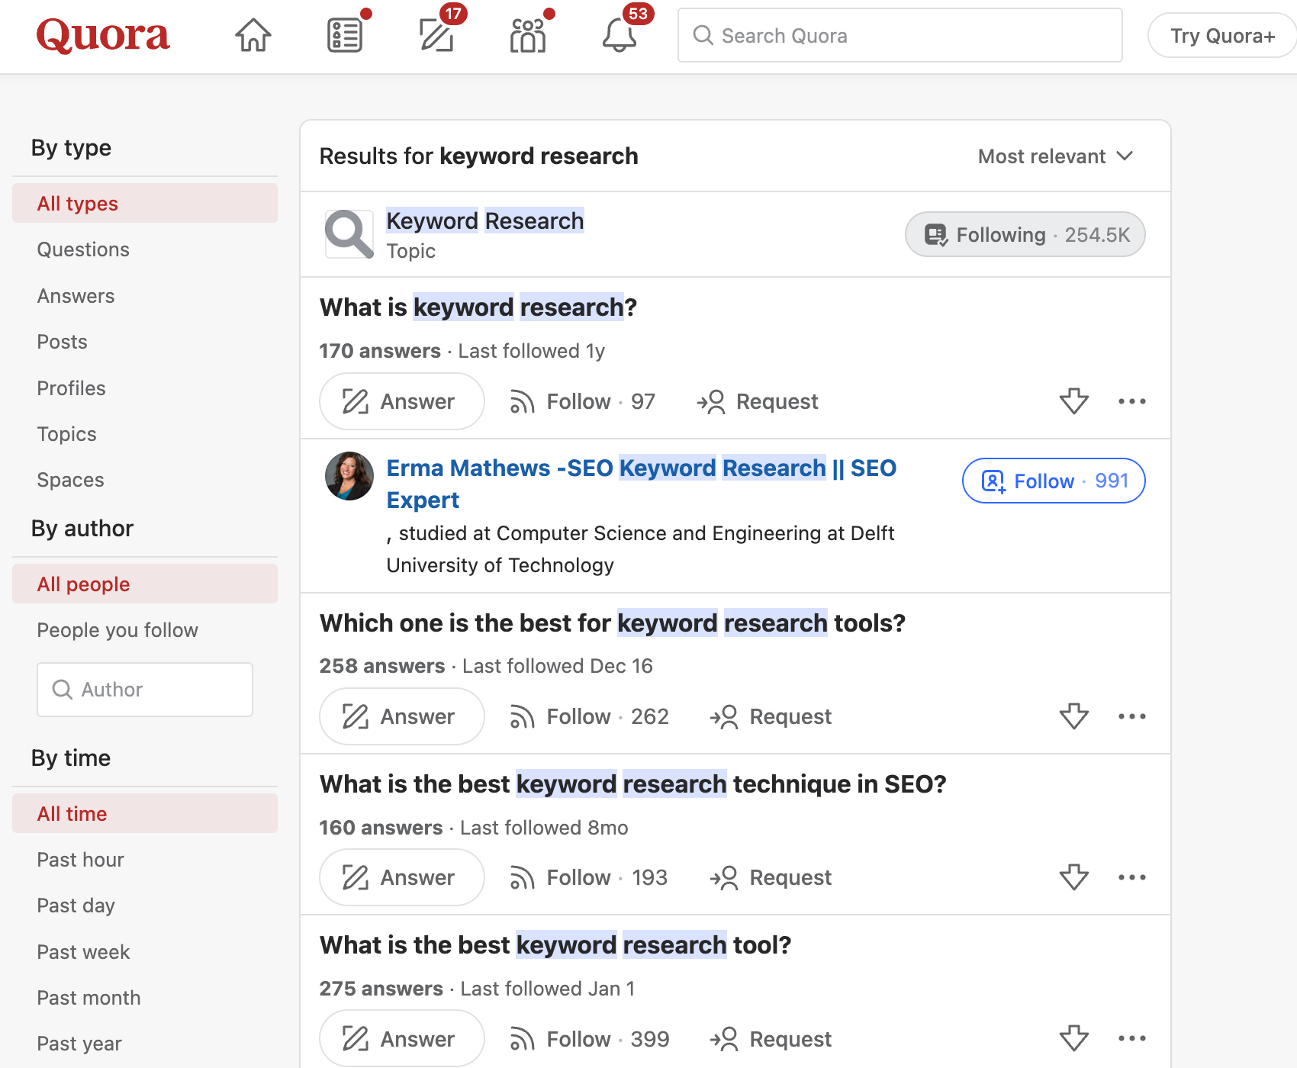Click the Keyword Research topic magnifier thumbnail
The height and width of the screenshot is (1068, 1297).
tap(349, 234)
